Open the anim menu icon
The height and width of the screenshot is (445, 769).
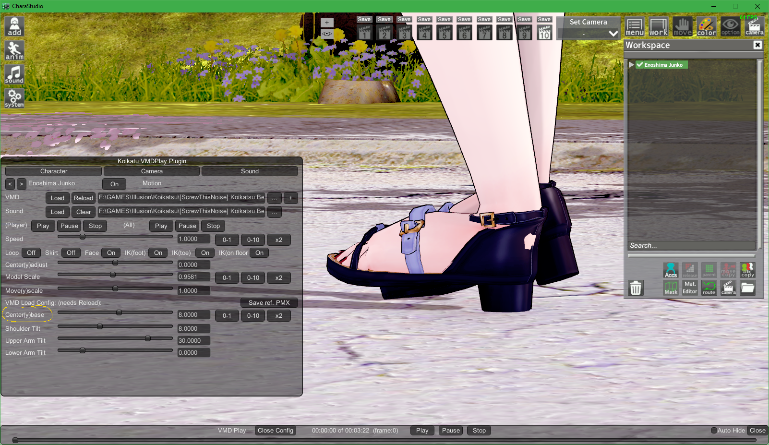coord(14,50)
